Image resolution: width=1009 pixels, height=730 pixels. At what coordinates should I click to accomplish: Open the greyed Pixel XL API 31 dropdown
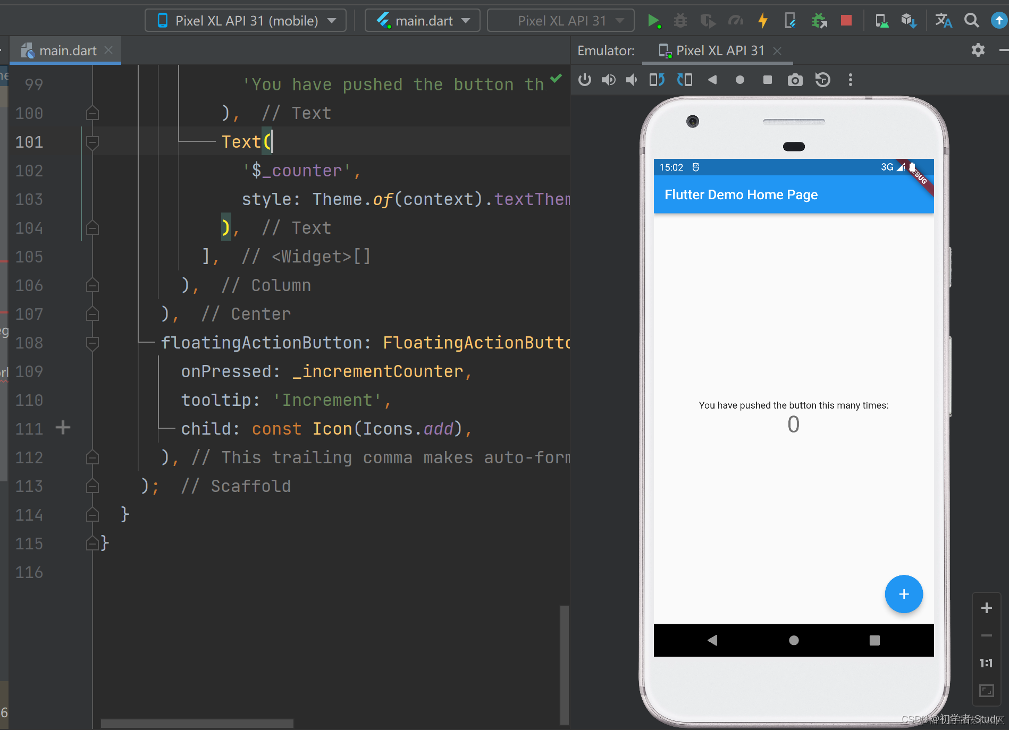(x=561, y=21)
